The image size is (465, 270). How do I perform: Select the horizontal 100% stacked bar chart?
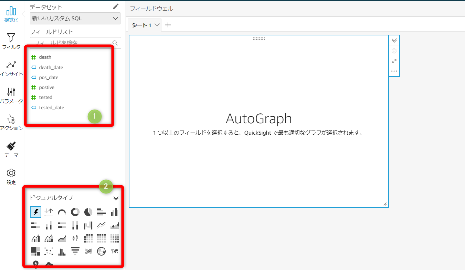coord(62,225)
